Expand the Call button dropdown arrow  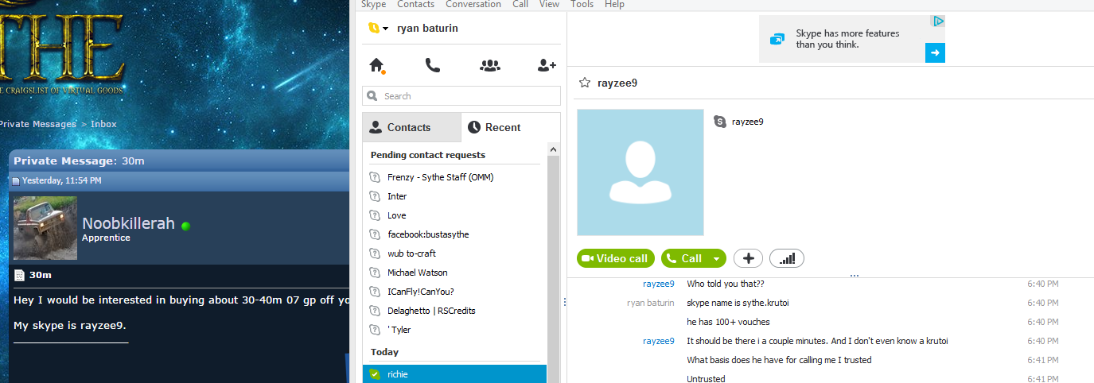pos(717,258)
